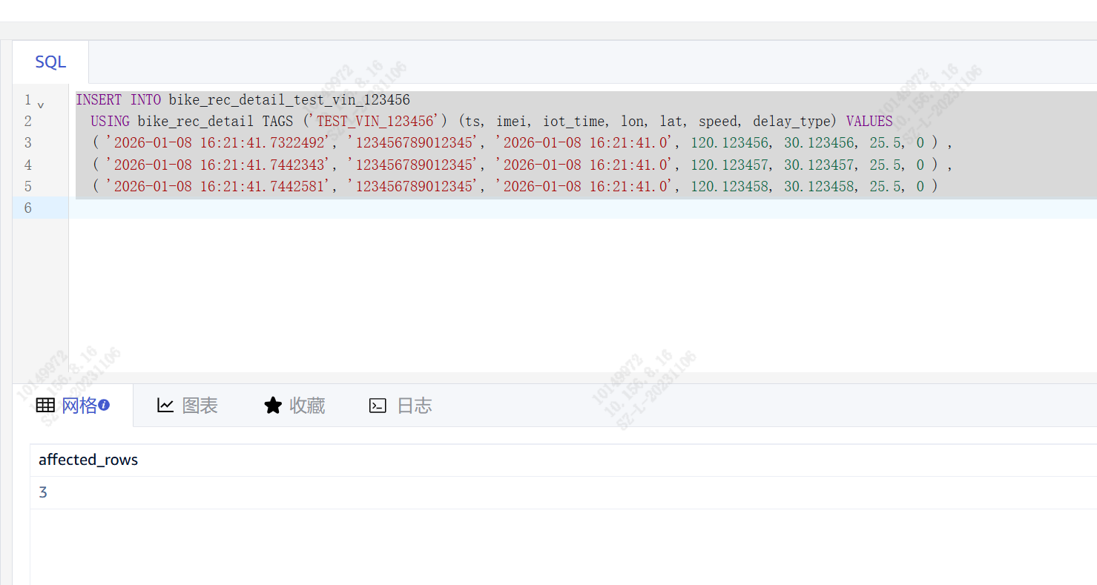Click the star icon for 收藏

[273, 406]
